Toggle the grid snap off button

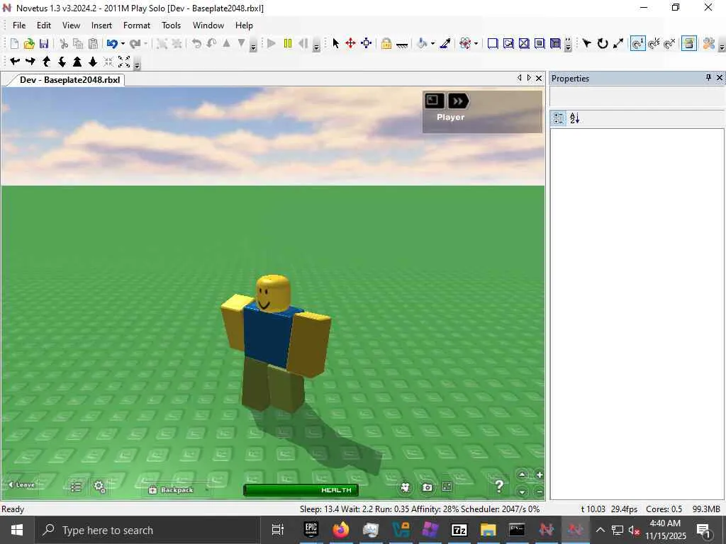click(x=669, y=43)
